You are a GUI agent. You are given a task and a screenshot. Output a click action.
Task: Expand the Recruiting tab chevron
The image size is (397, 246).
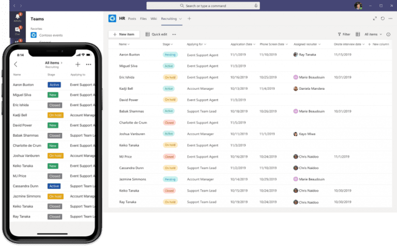coord(180,19)
